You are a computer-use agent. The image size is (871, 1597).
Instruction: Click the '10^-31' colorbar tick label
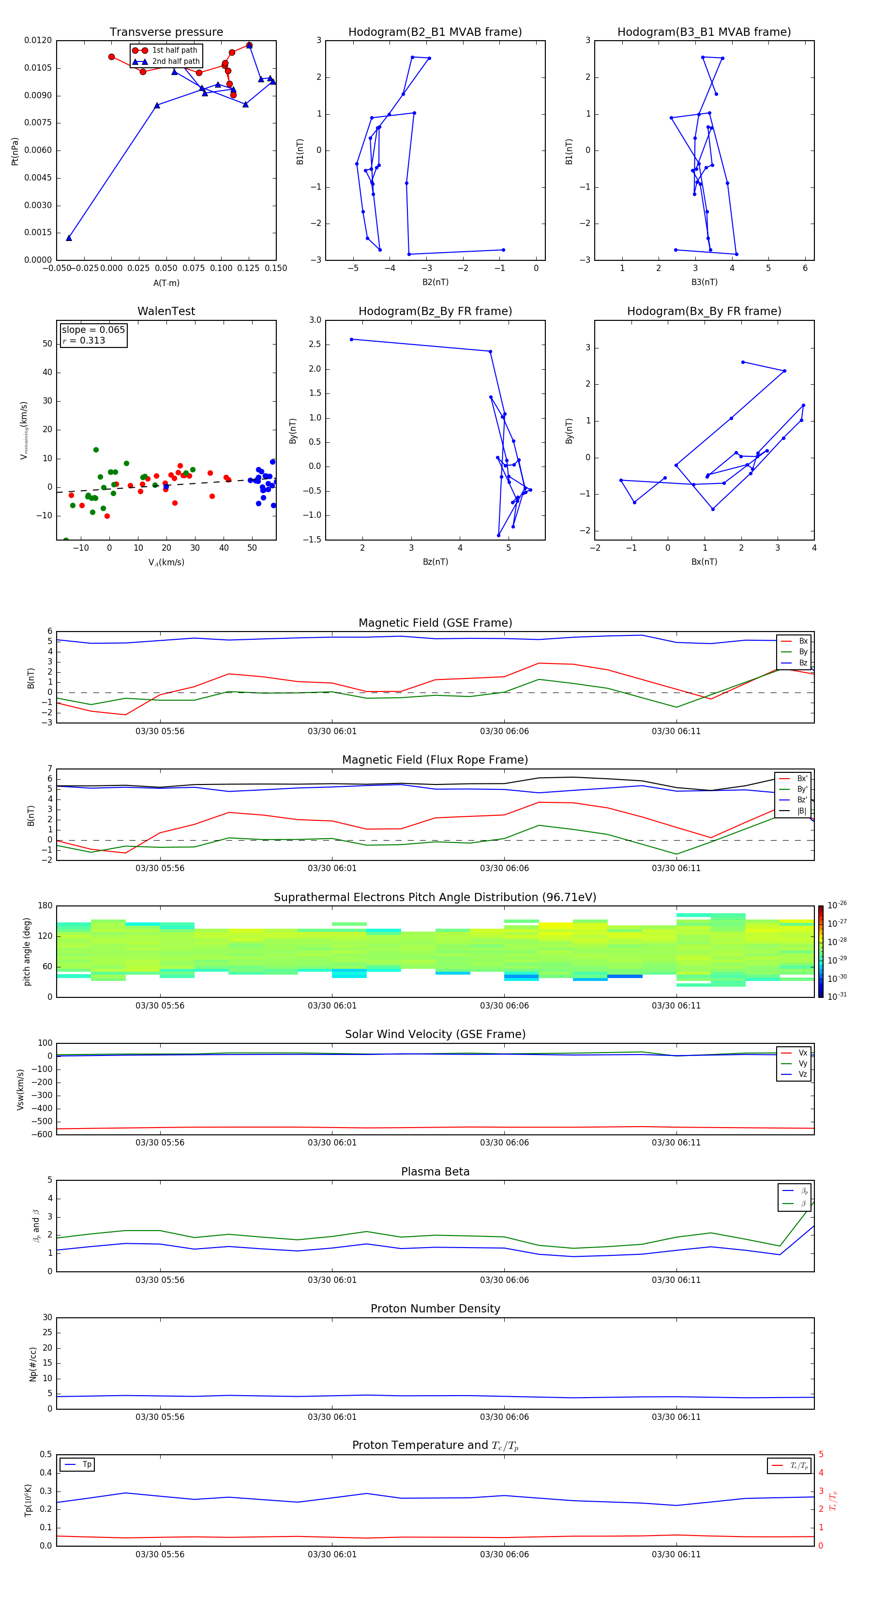837,996
